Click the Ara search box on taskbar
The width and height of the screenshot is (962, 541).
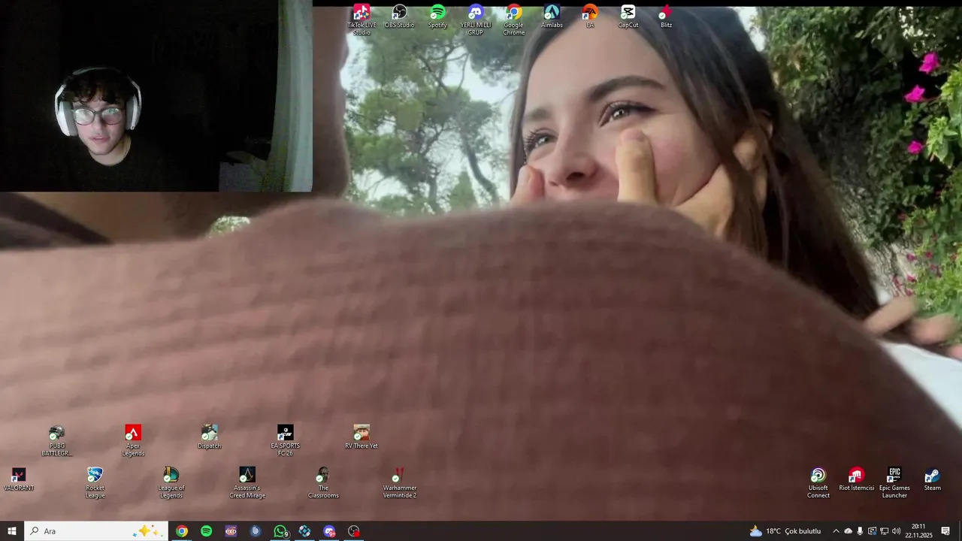coord(95,531)
